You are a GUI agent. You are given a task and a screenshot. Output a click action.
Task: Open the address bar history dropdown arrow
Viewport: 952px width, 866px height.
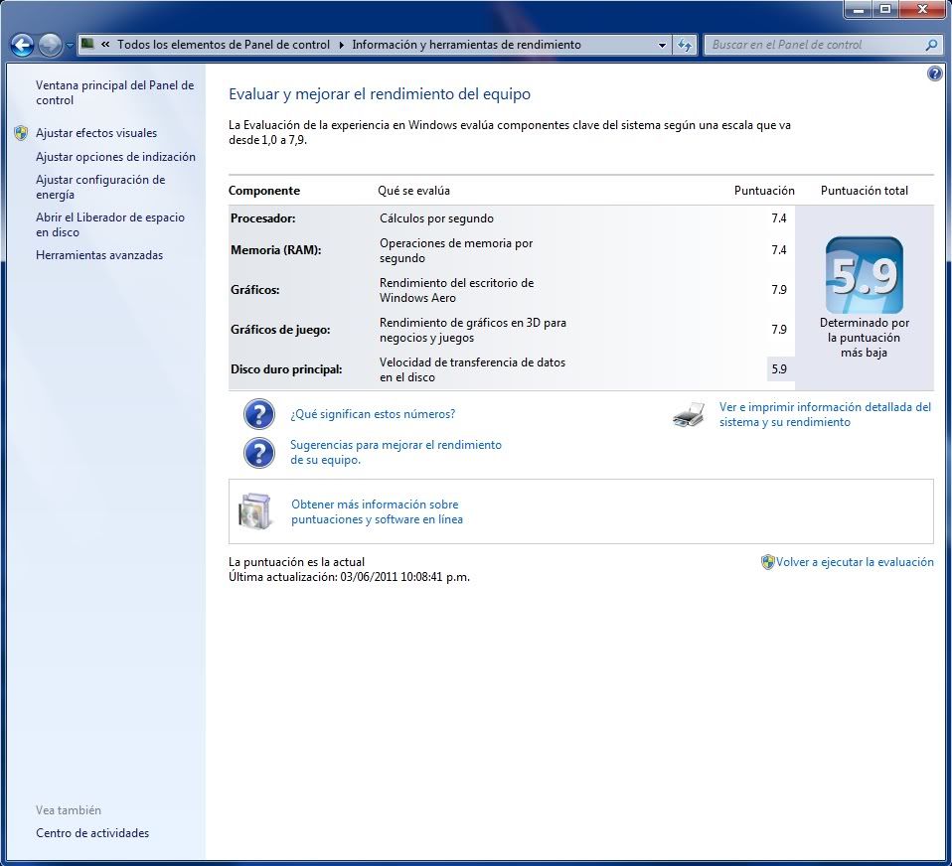coord(662,45)
